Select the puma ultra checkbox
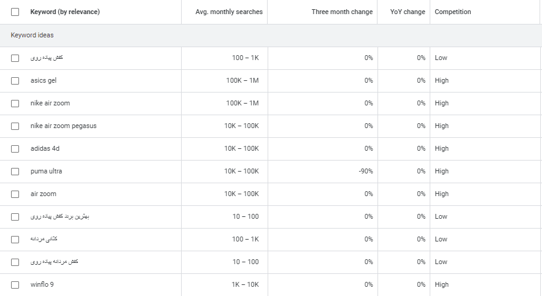The width and height of the screenshot is (542, 296). point(15,171)
